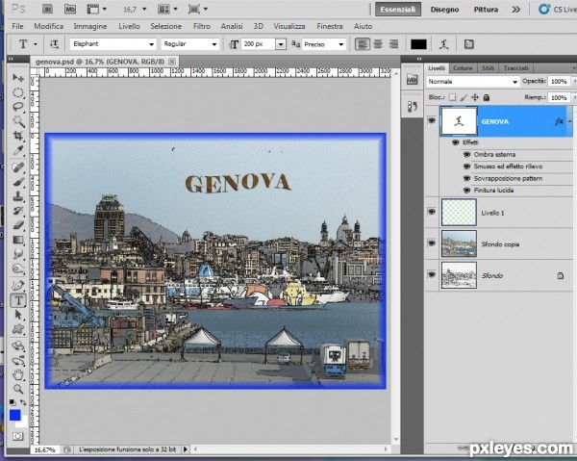Select the Brush tool
This screenshot has height=461, width=577.
click(18, 182)
